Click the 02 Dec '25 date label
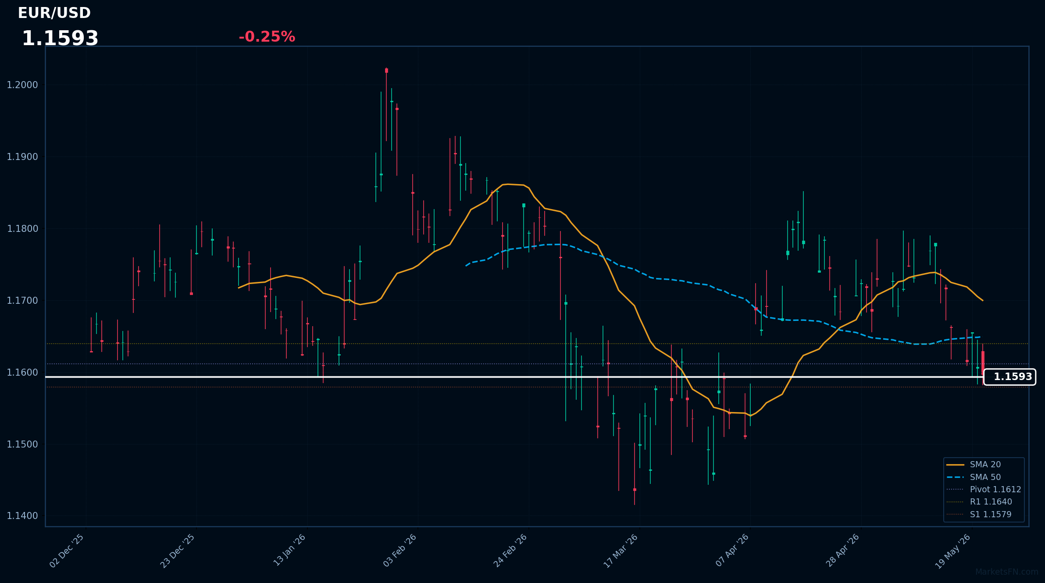 (67, 551)
